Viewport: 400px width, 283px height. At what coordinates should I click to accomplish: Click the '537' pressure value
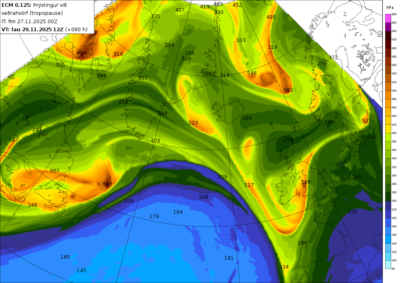[366, 121]
